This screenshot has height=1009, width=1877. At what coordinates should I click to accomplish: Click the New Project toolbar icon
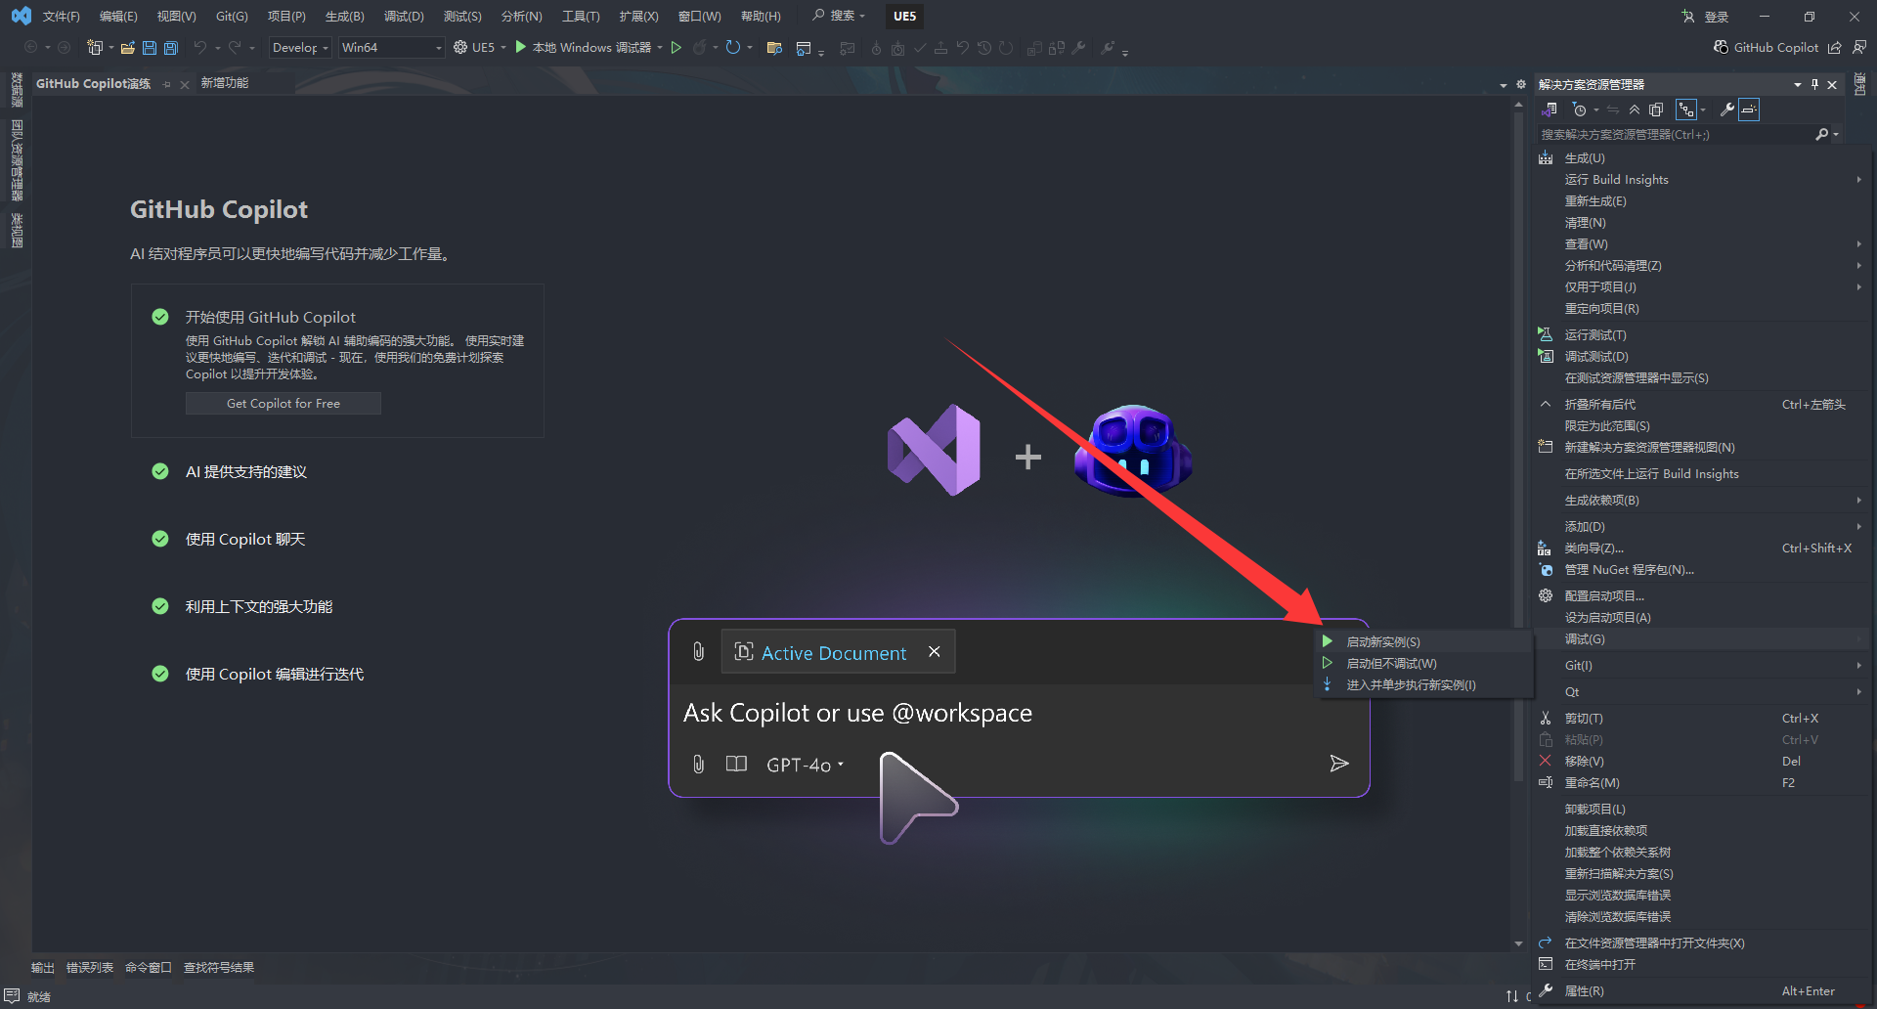95,47
